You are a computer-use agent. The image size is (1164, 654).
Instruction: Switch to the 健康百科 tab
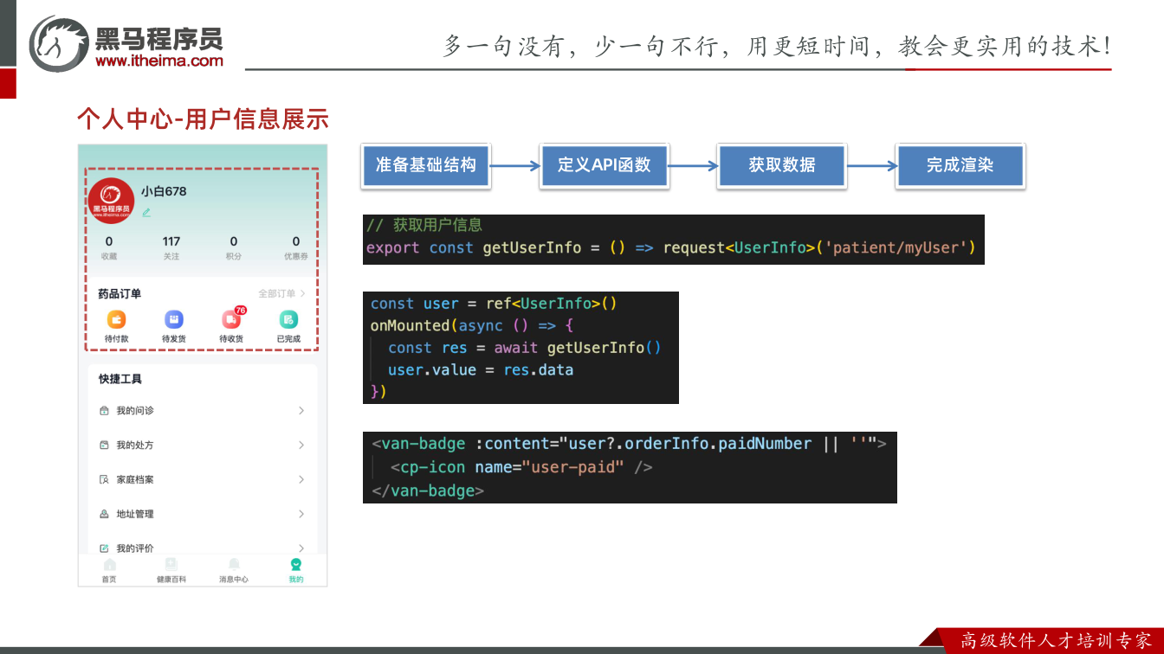[171, 571]
